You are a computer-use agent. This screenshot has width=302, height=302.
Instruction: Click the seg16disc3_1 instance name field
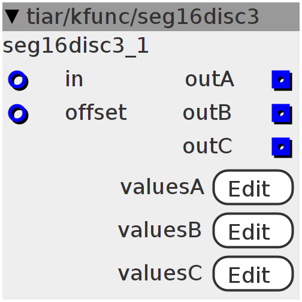click(x=75, y=46)
